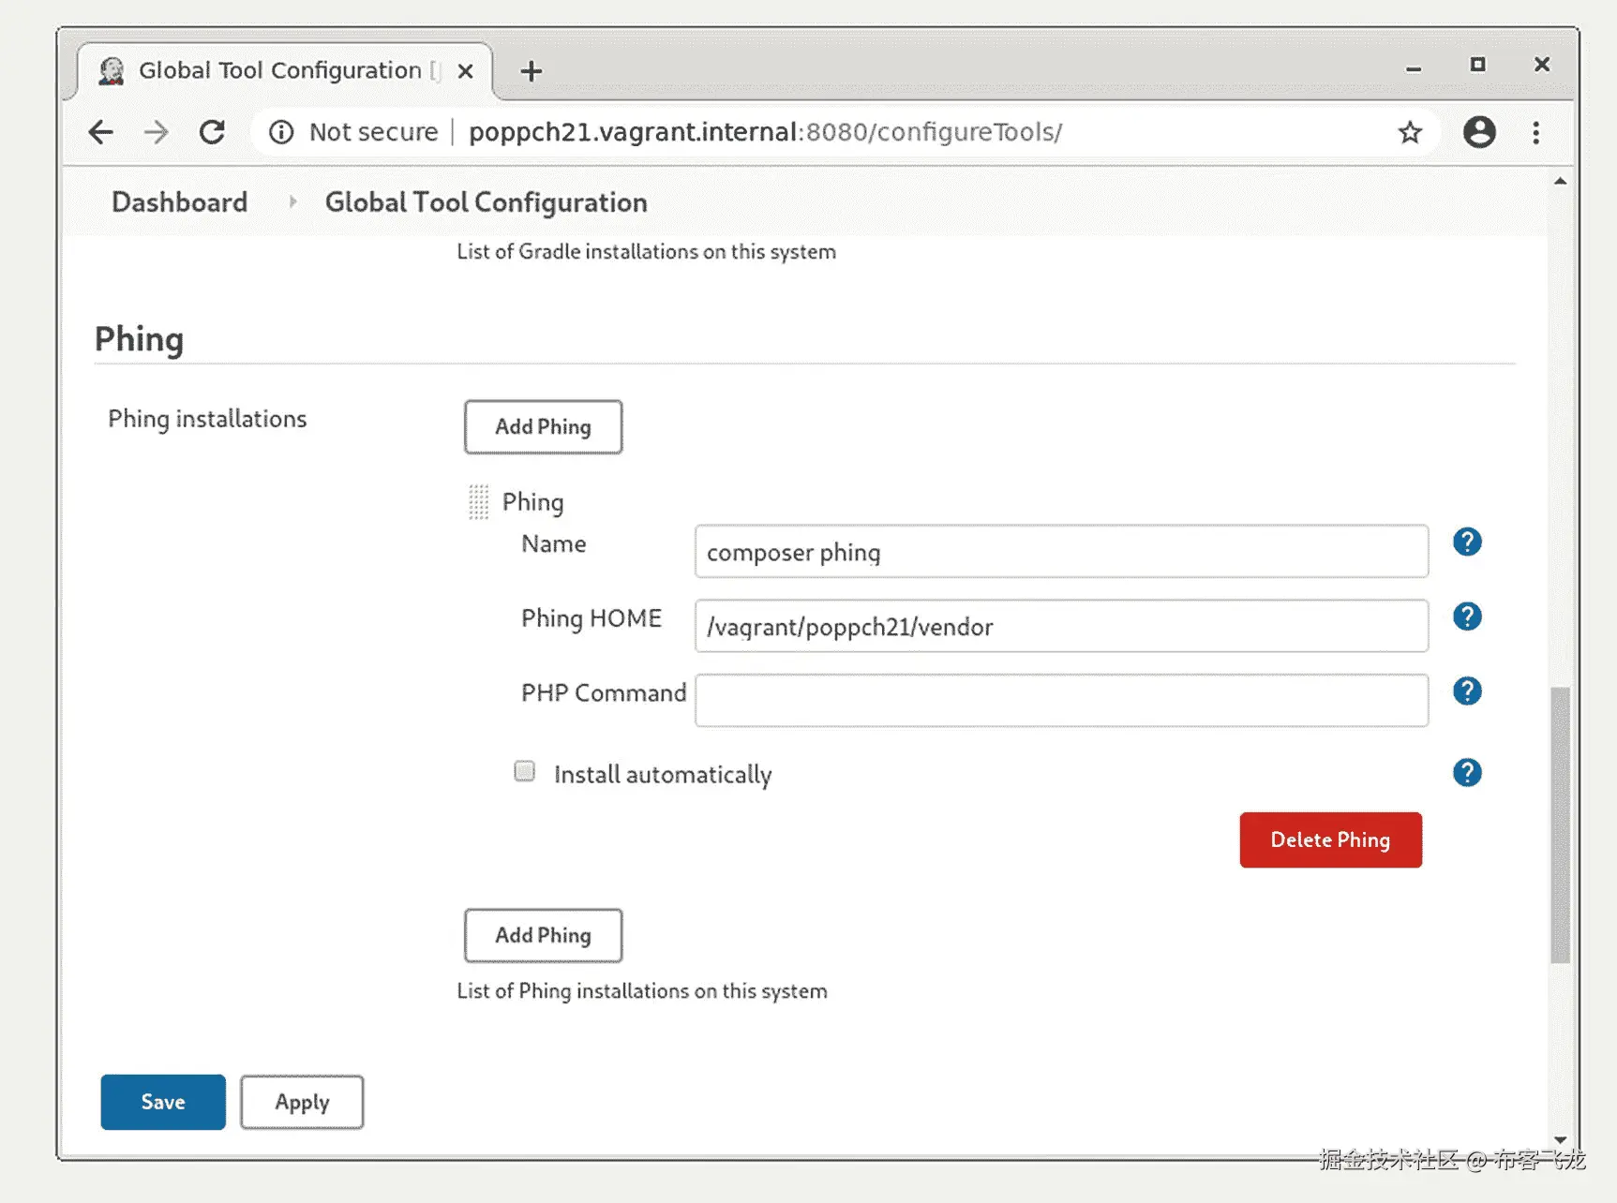Image resolution: width=1617 pixels, height=1203 pixels.
Task: Click the Save button
Action: pyautogui.click(x=163, y=1102)
